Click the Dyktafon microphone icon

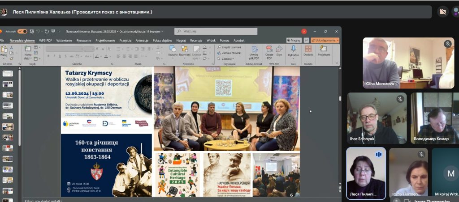(294, 49)
